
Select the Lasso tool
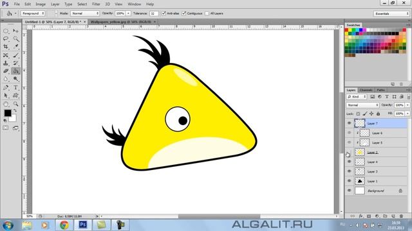[6, 38]
